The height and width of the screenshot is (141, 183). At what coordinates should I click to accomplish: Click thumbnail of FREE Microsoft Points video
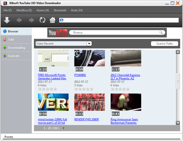coord(53,58)
